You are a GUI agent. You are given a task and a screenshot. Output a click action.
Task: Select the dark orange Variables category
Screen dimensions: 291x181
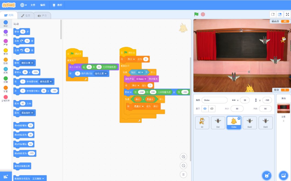(6, 89)
